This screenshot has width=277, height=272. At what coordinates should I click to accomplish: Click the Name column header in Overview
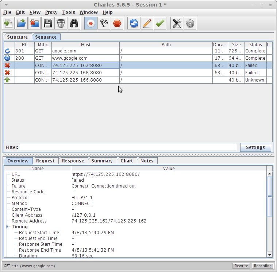tap(38, 169)
